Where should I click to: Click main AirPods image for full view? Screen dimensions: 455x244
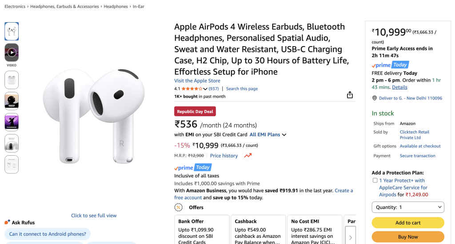click(94, 115)
